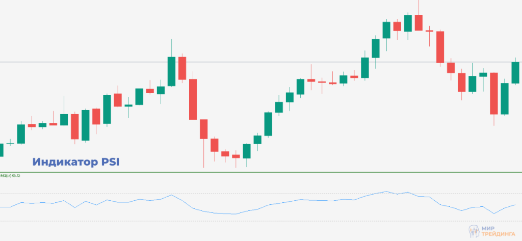Select the RSI(14) 53.72 indicator label
The width and height of the screenshot is (522, 241).
(10, 176)
